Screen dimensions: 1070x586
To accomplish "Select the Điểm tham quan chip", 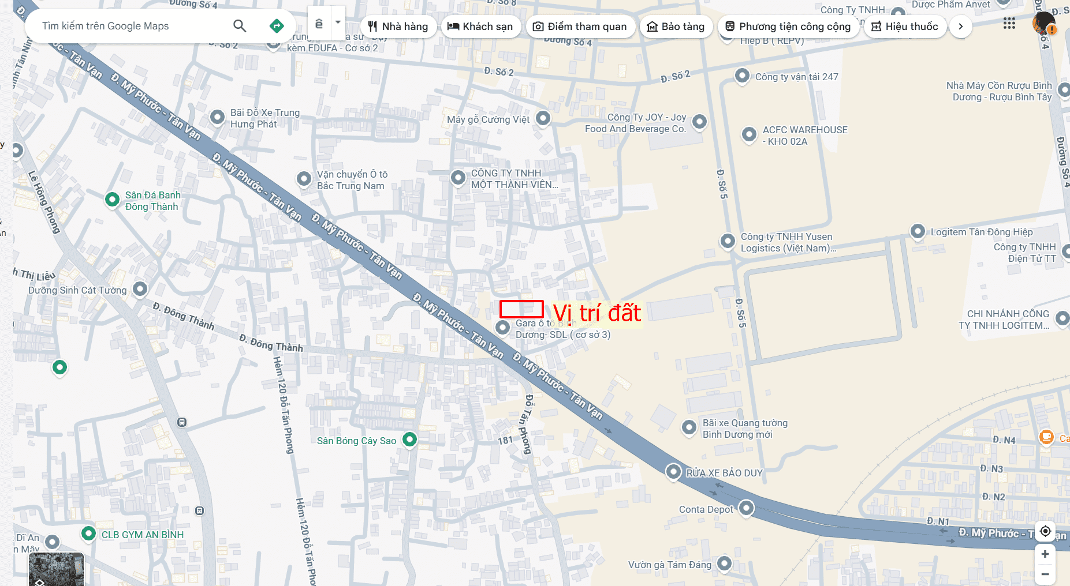I will 580,27.
